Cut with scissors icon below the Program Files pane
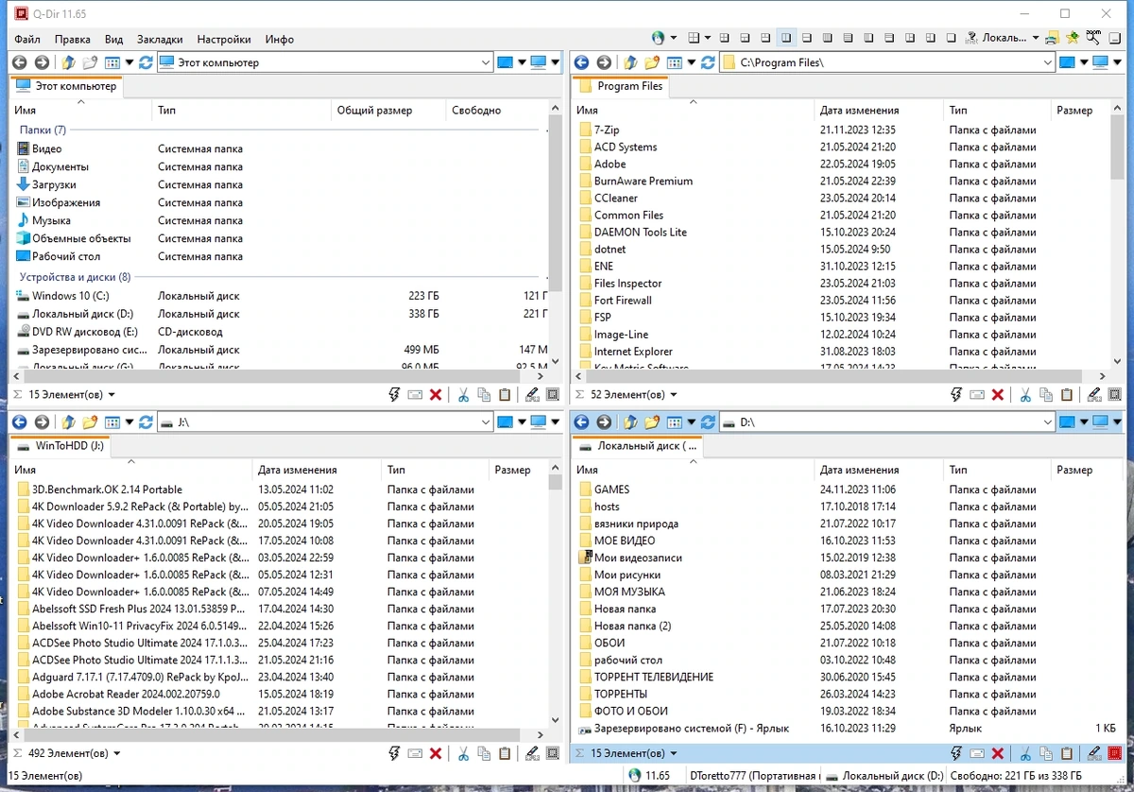 pyautogui.click(x=1025, y=395)
